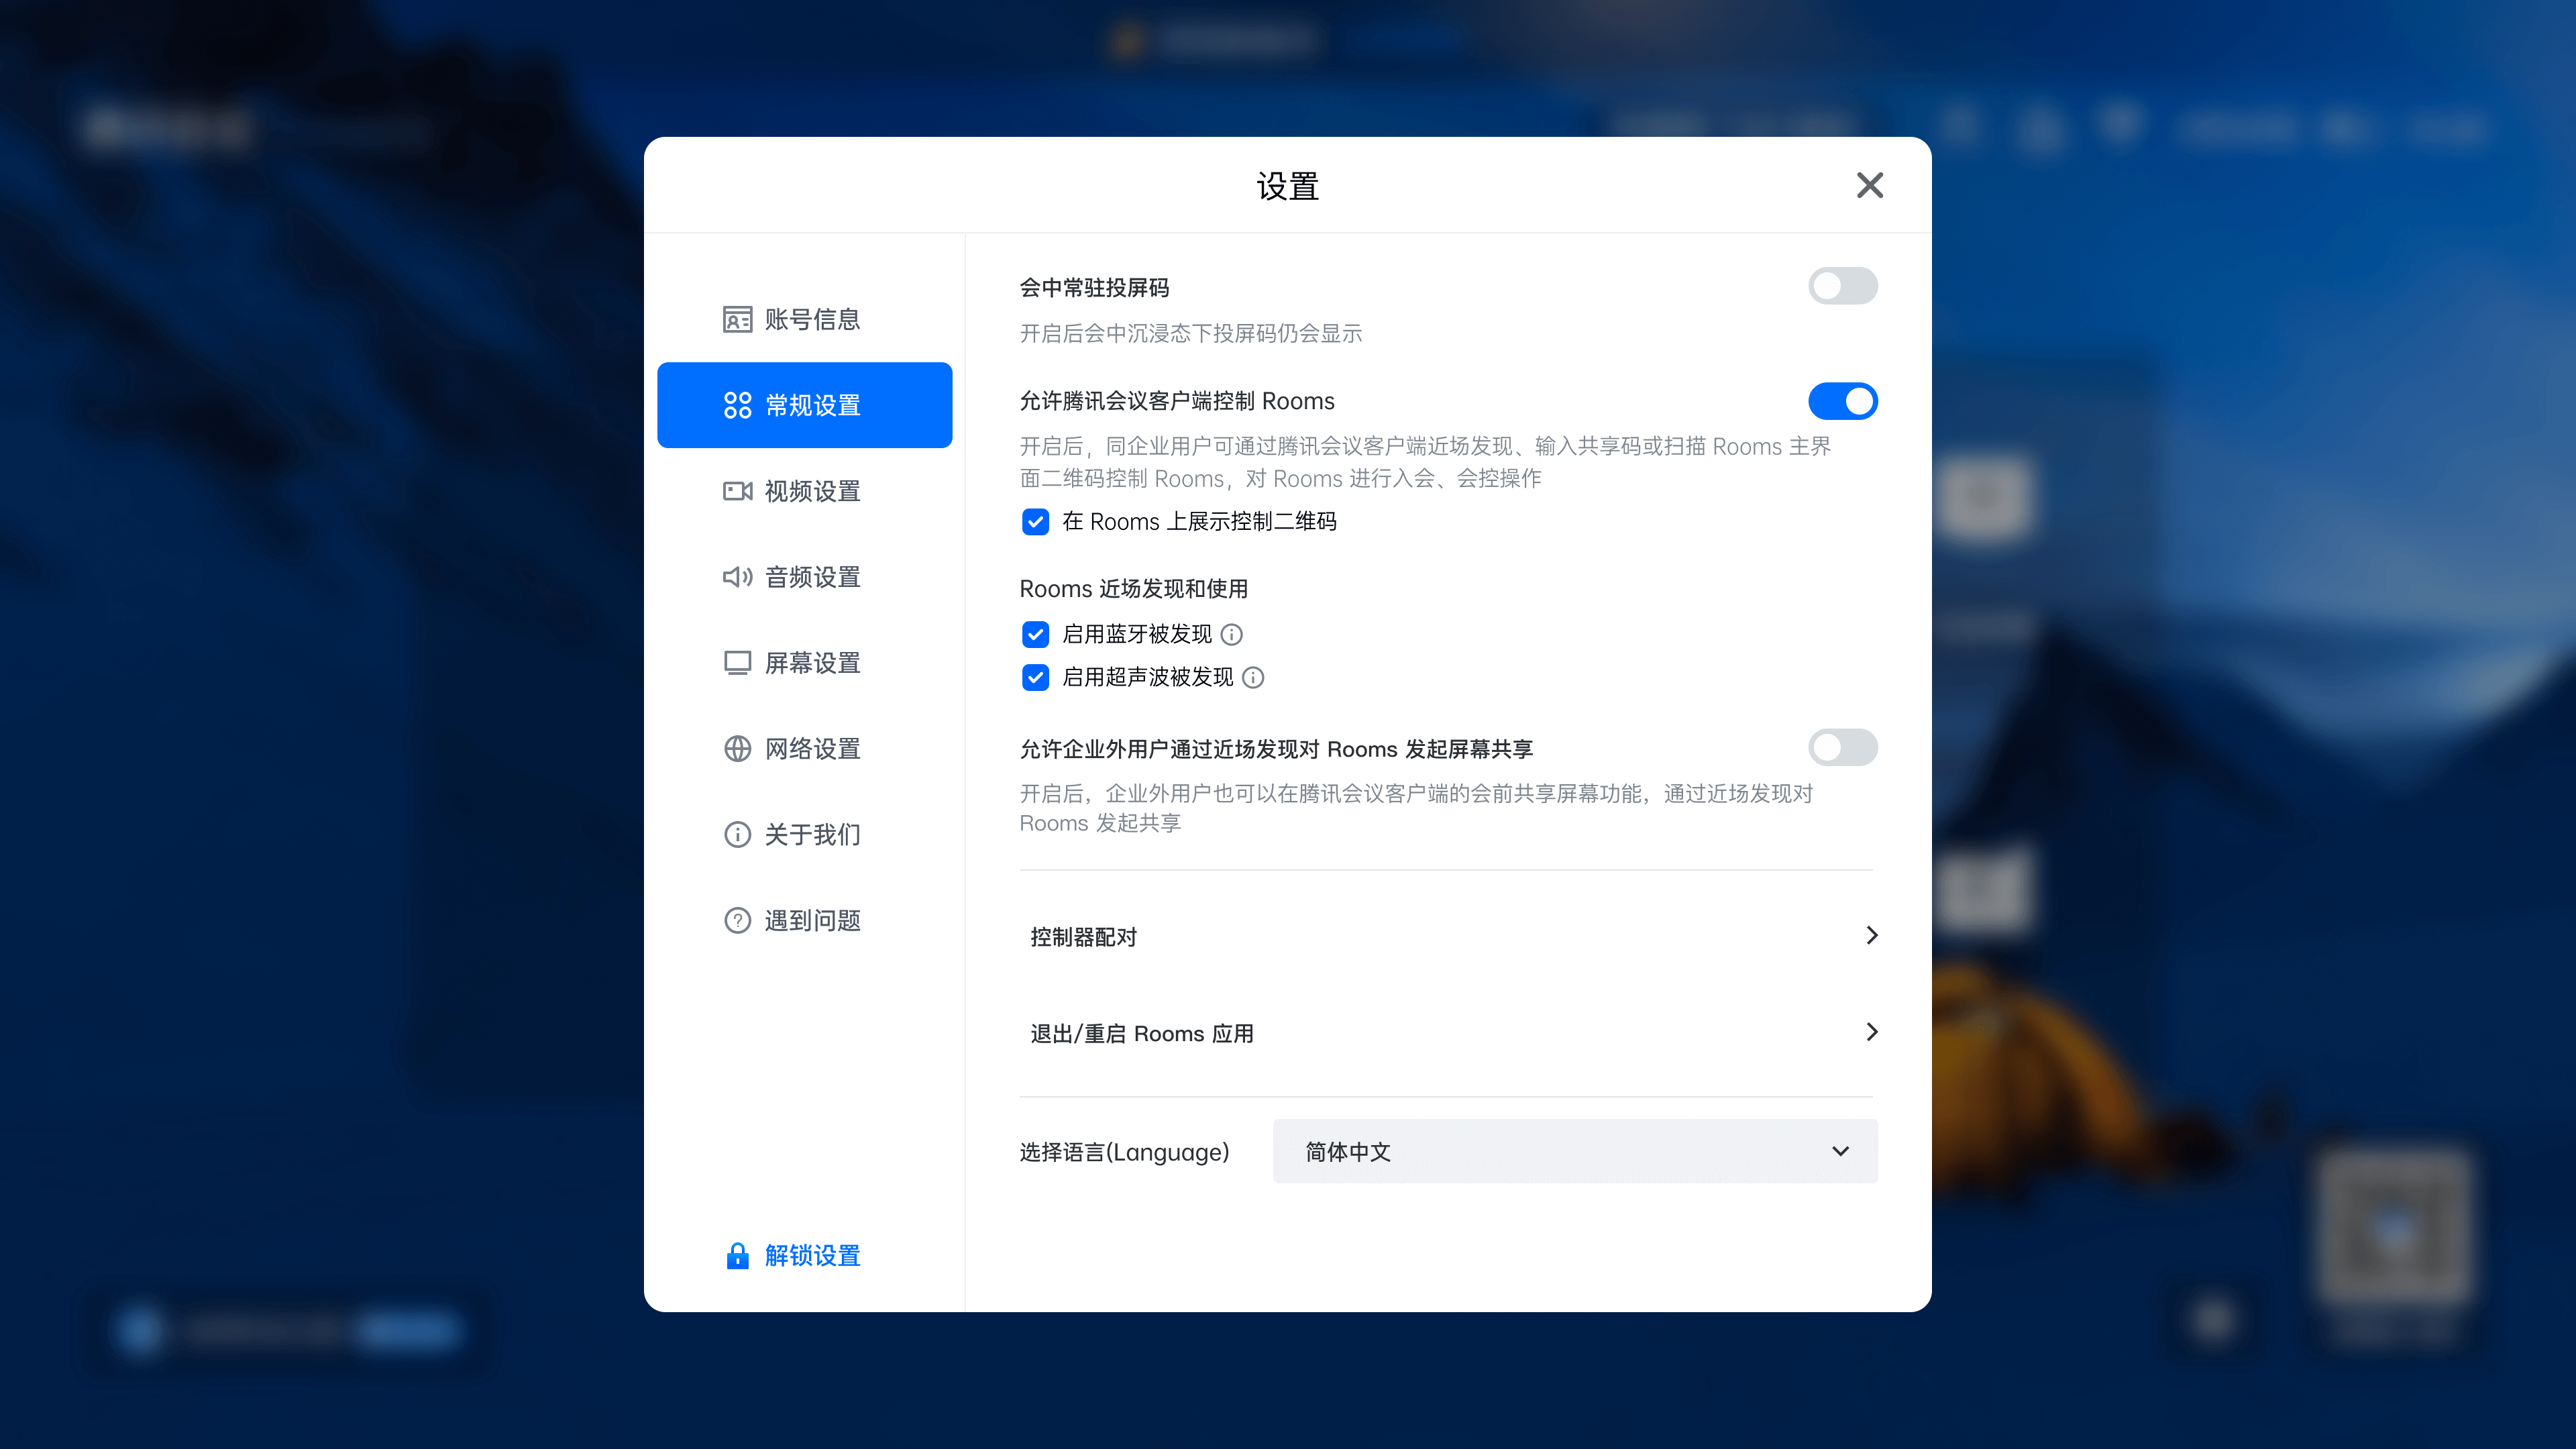Click the audio speaker settings icon
Screen dimensions: 2576x1449
pos(737,577)
